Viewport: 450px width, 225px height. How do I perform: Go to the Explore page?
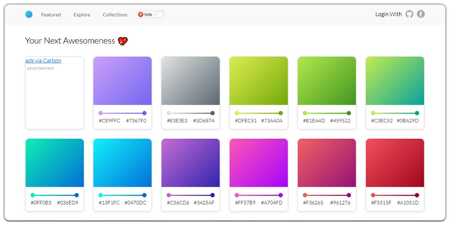click(x=82, y=14)
